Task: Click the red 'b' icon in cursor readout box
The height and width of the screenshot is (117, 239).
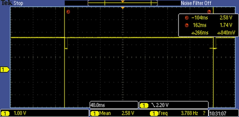Action: [186, 25]
